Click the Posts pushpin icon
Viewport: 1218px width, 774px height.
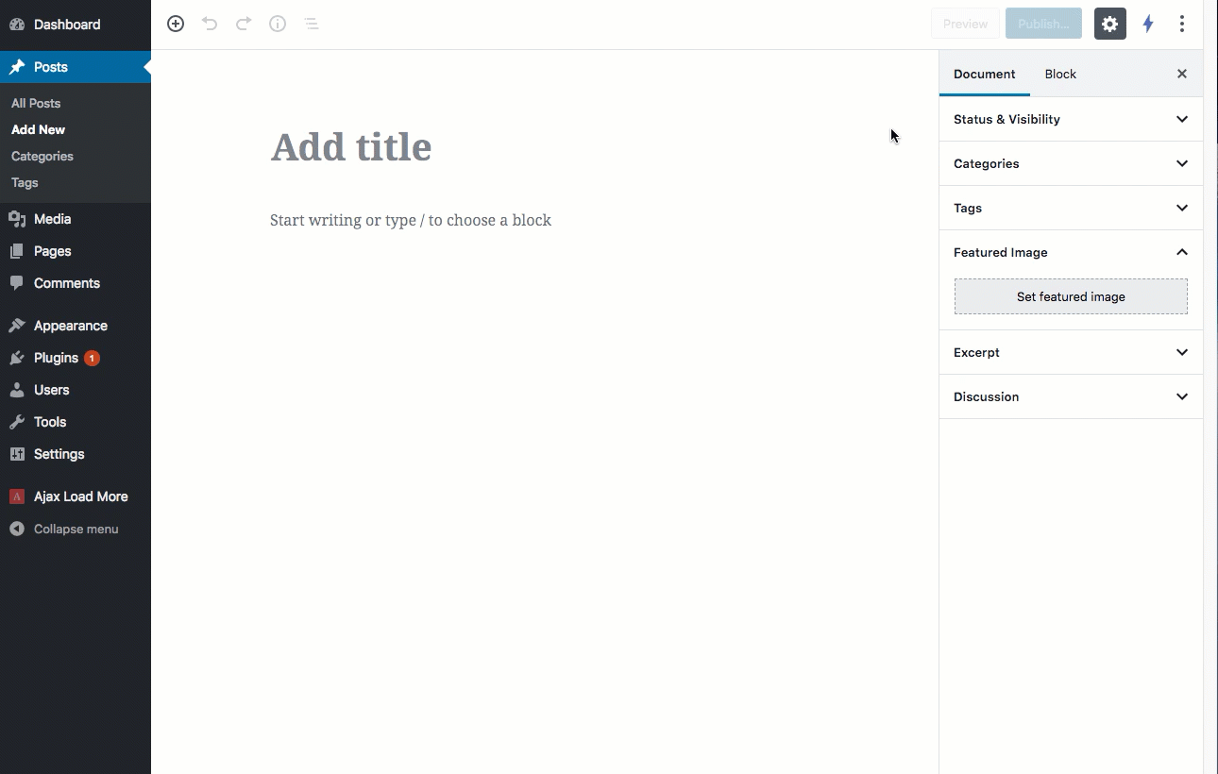(17, 67)
